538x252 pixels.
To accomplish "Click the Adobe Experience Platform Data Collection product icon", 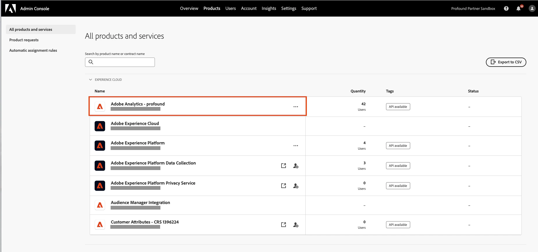I will [x=100, y=166].
